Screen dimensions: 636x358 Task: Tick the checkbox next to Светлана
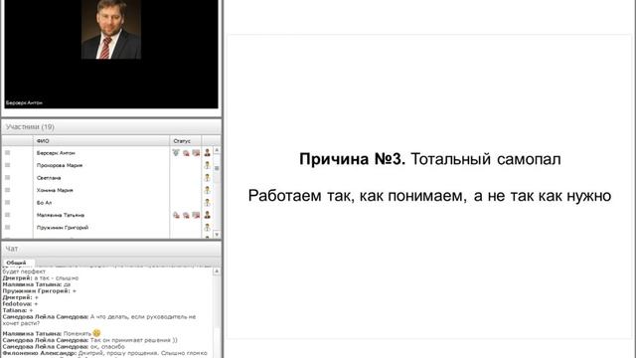(7, 177)
